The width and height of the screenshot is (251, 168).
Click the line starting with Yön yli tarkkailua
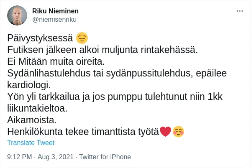click(115, 97)
